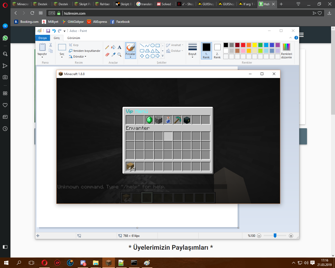Image resolution: width=335 pixels, height=268 pixels.
Task: Click the Opera sidebar search icon
Action: pos(5,54)
